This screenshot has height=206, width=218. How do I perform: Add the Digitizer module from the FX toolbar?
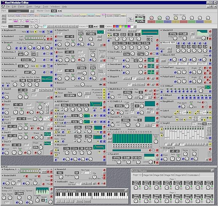[21, 21]
